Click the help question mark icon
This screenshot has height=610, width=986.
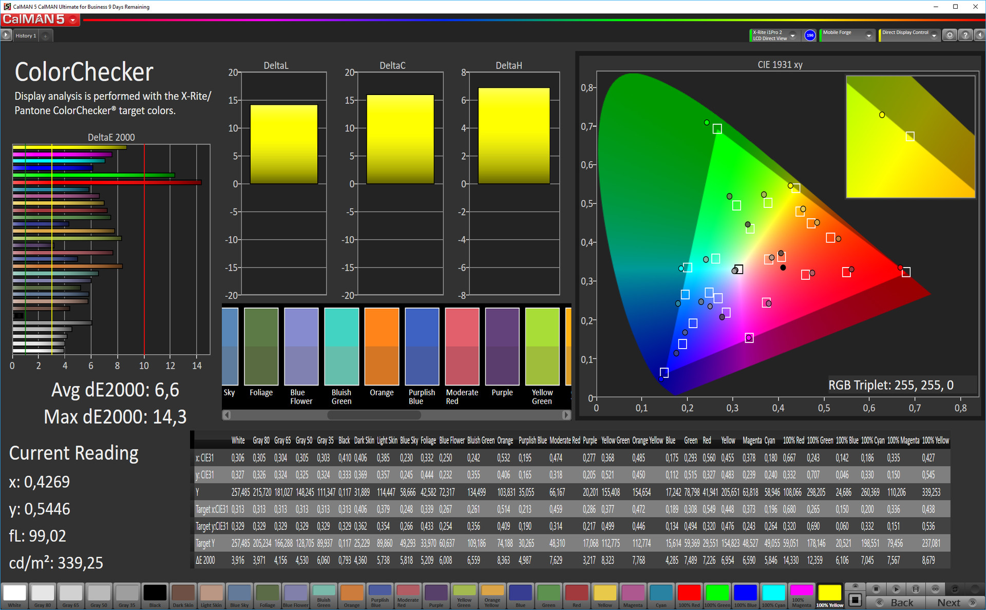click(965, 35)
